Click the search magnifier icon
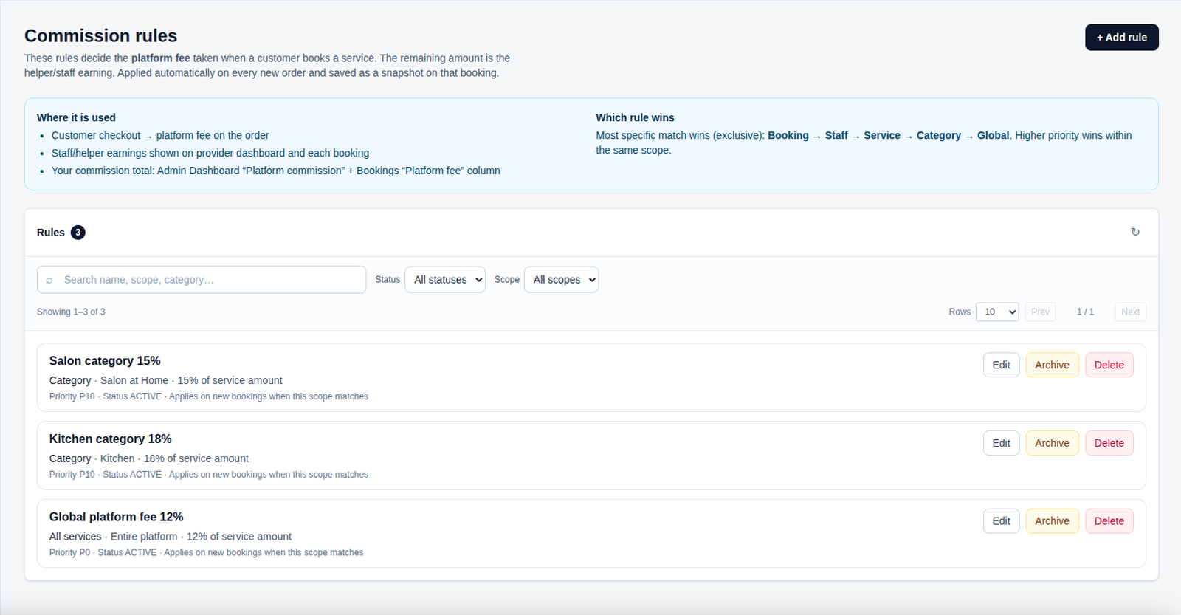 49,280
